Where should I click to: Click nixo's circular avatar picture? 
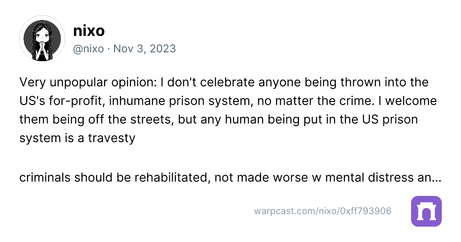pyautogui.click(x=42, y=38)
